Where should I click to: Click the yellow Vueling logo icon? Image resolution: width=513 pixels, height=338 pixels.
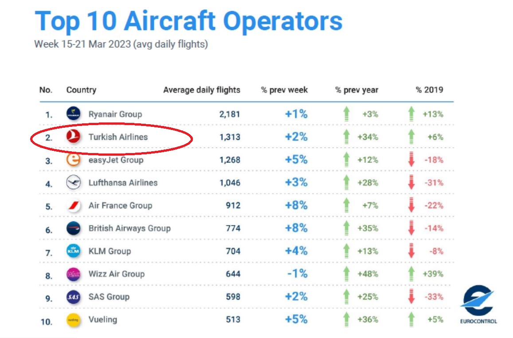pos(73,320)
